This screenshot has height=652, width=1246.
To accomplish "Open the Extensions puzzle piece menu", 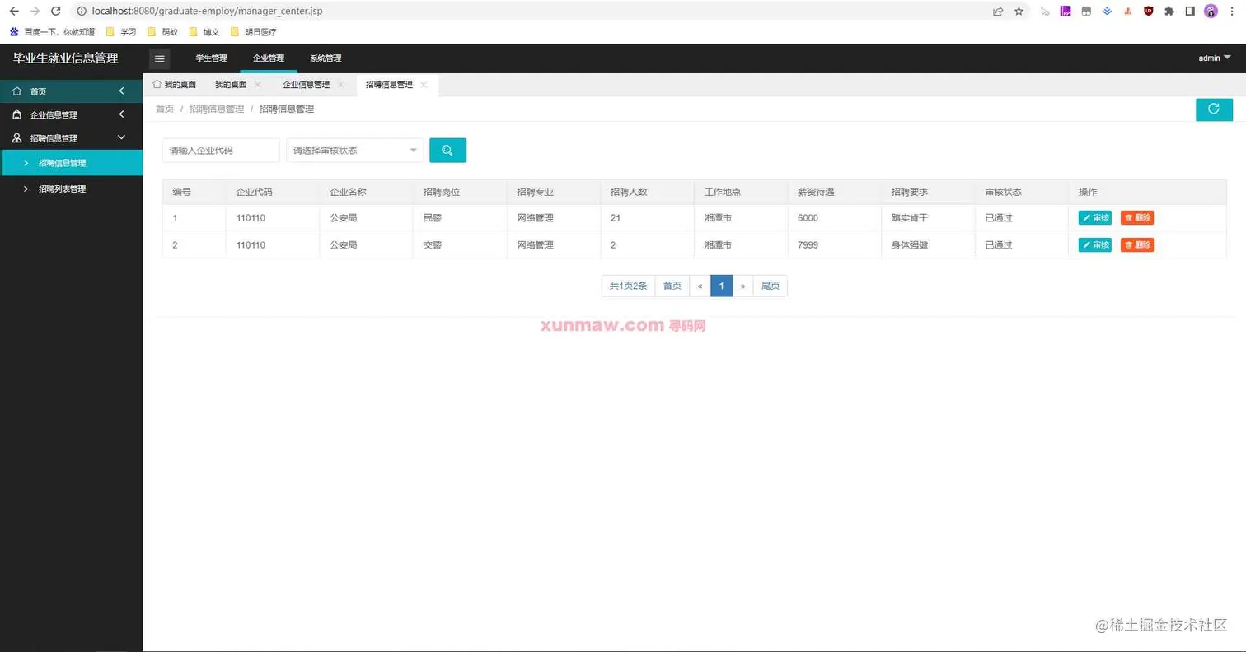I will point(1169,12).
